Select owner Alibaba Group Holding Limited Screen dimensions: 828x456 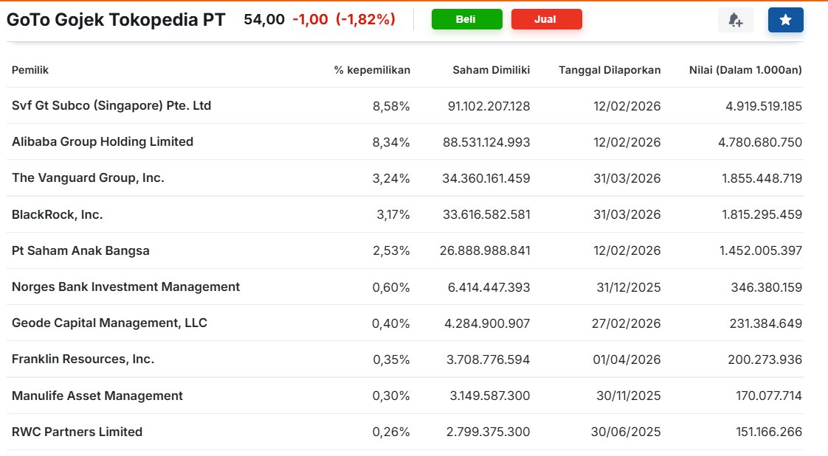[103, 141]
